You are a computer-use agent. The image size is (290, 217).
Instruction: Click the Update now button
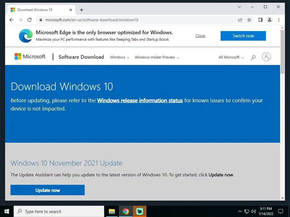coord(48,190)
